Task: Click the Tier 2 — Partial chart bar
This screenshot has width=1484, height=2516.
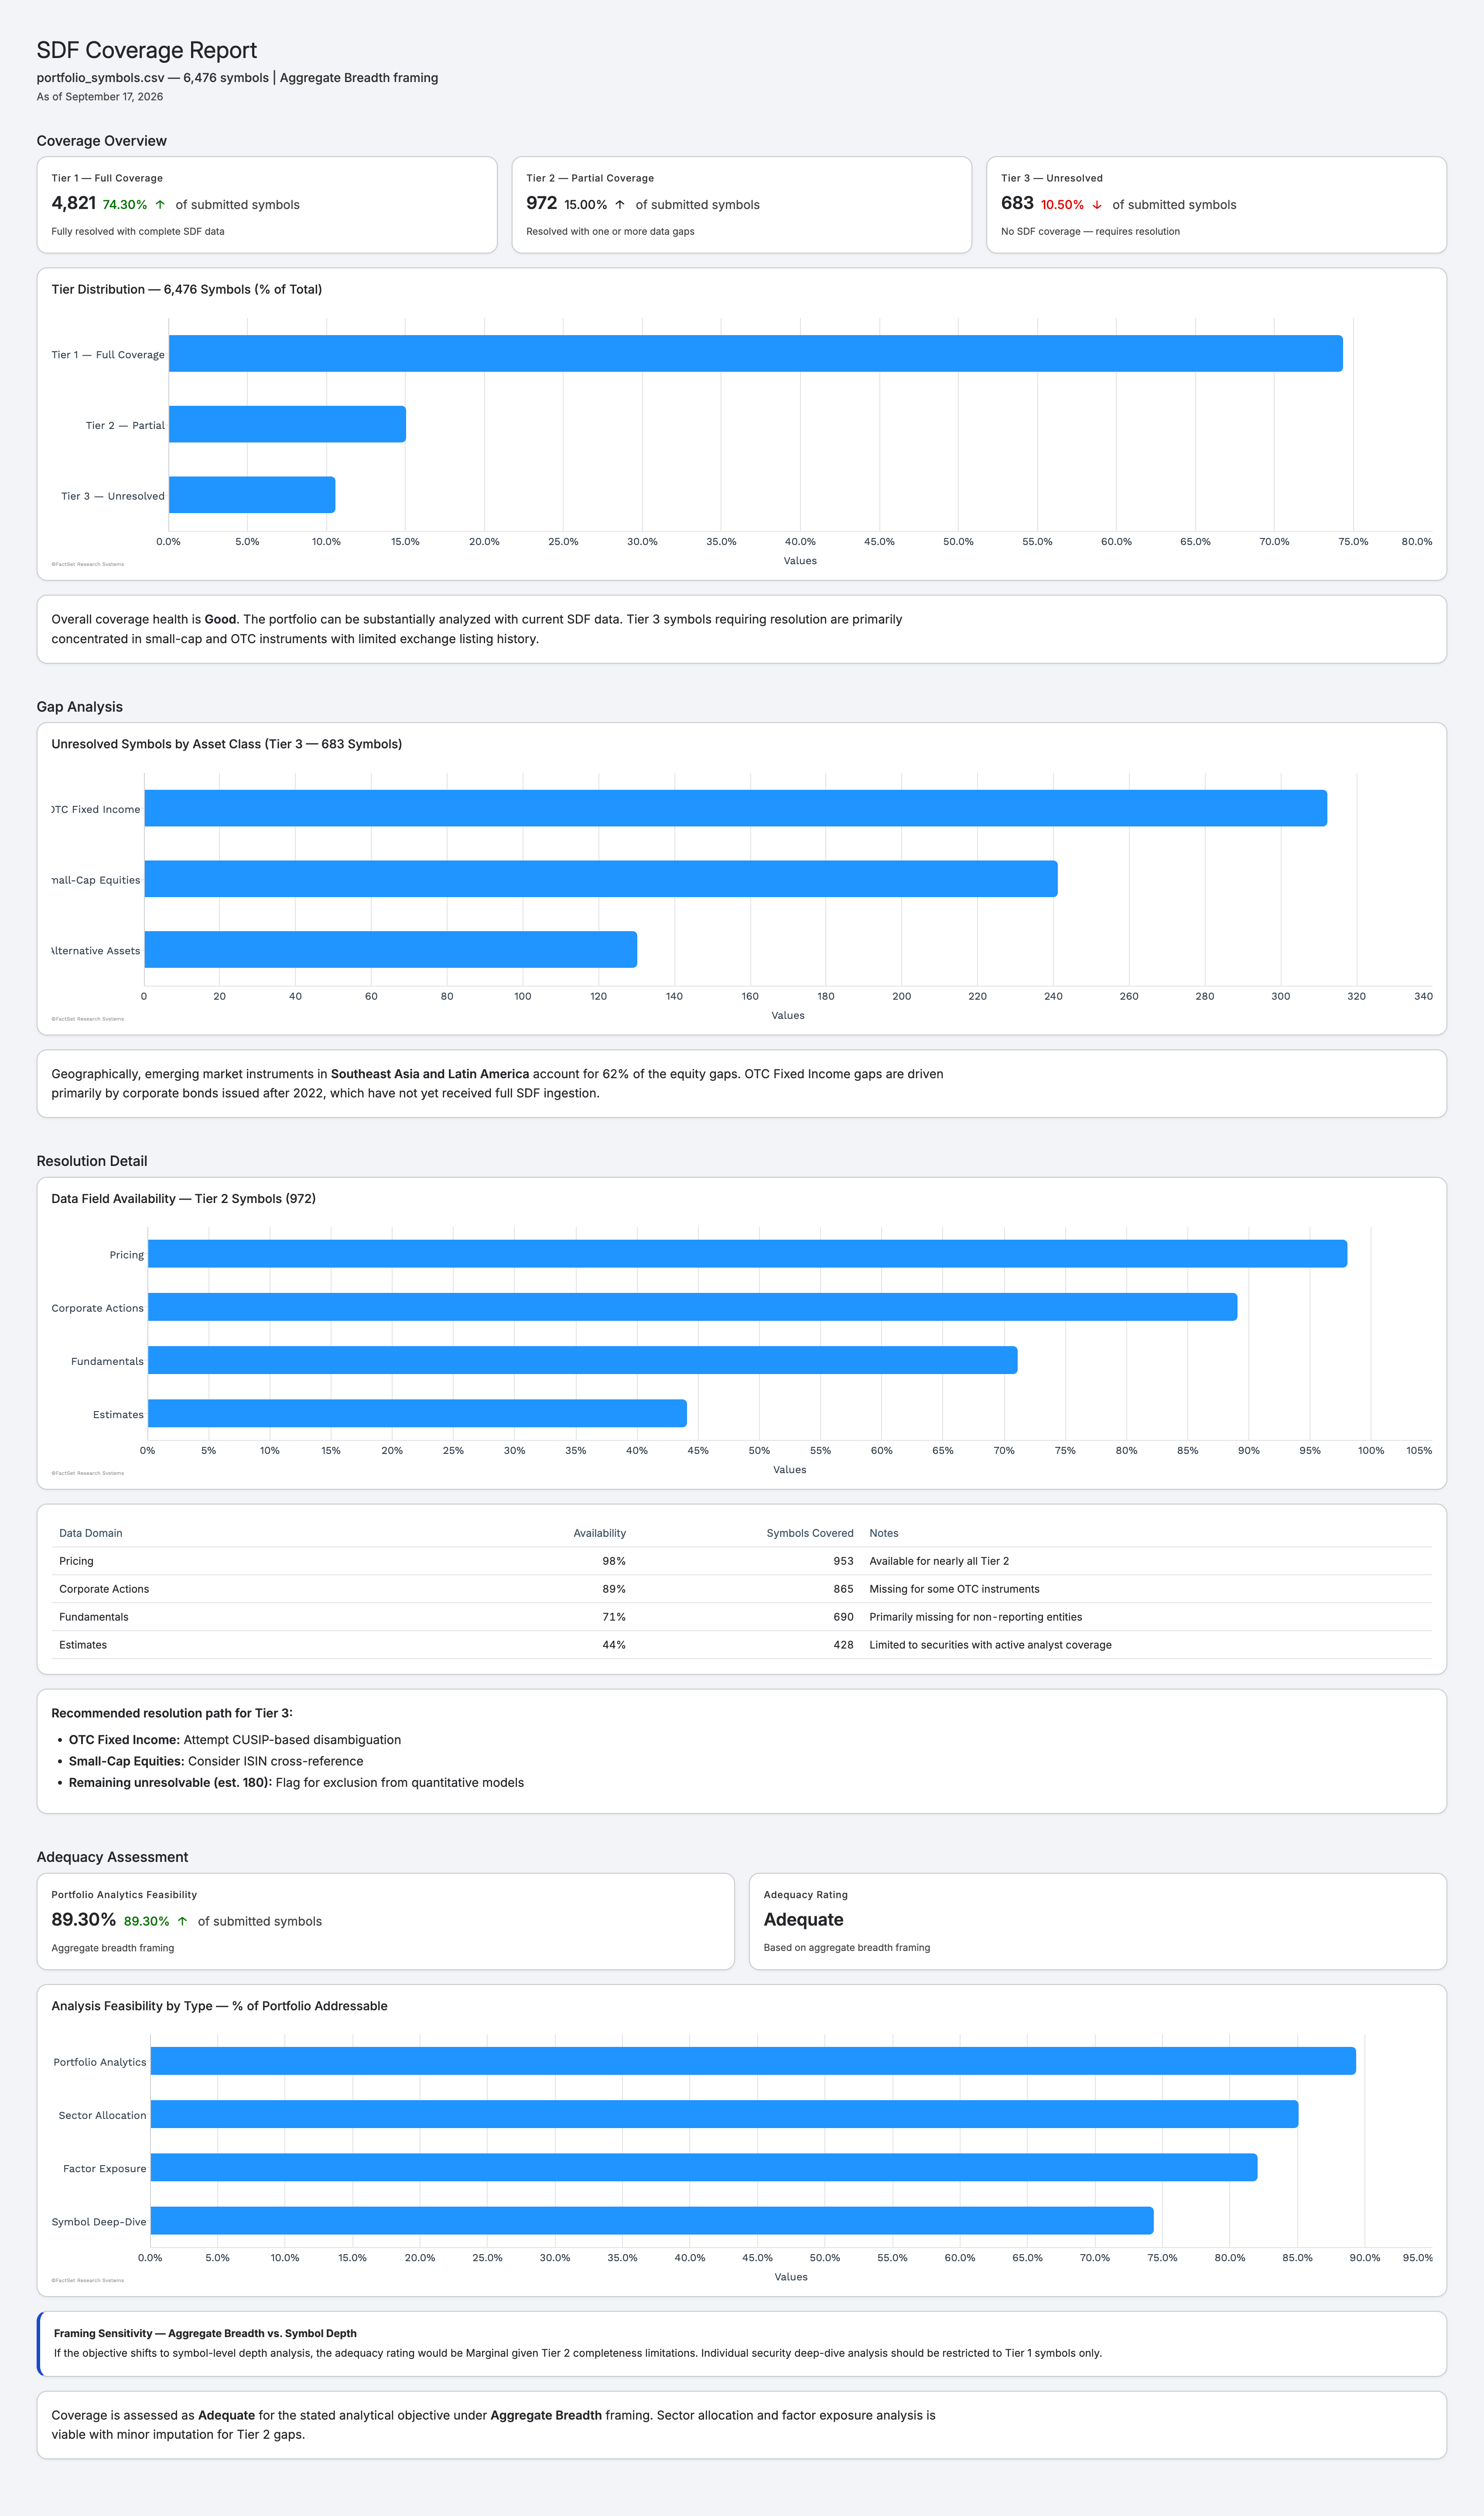Action: pos(287,424)
